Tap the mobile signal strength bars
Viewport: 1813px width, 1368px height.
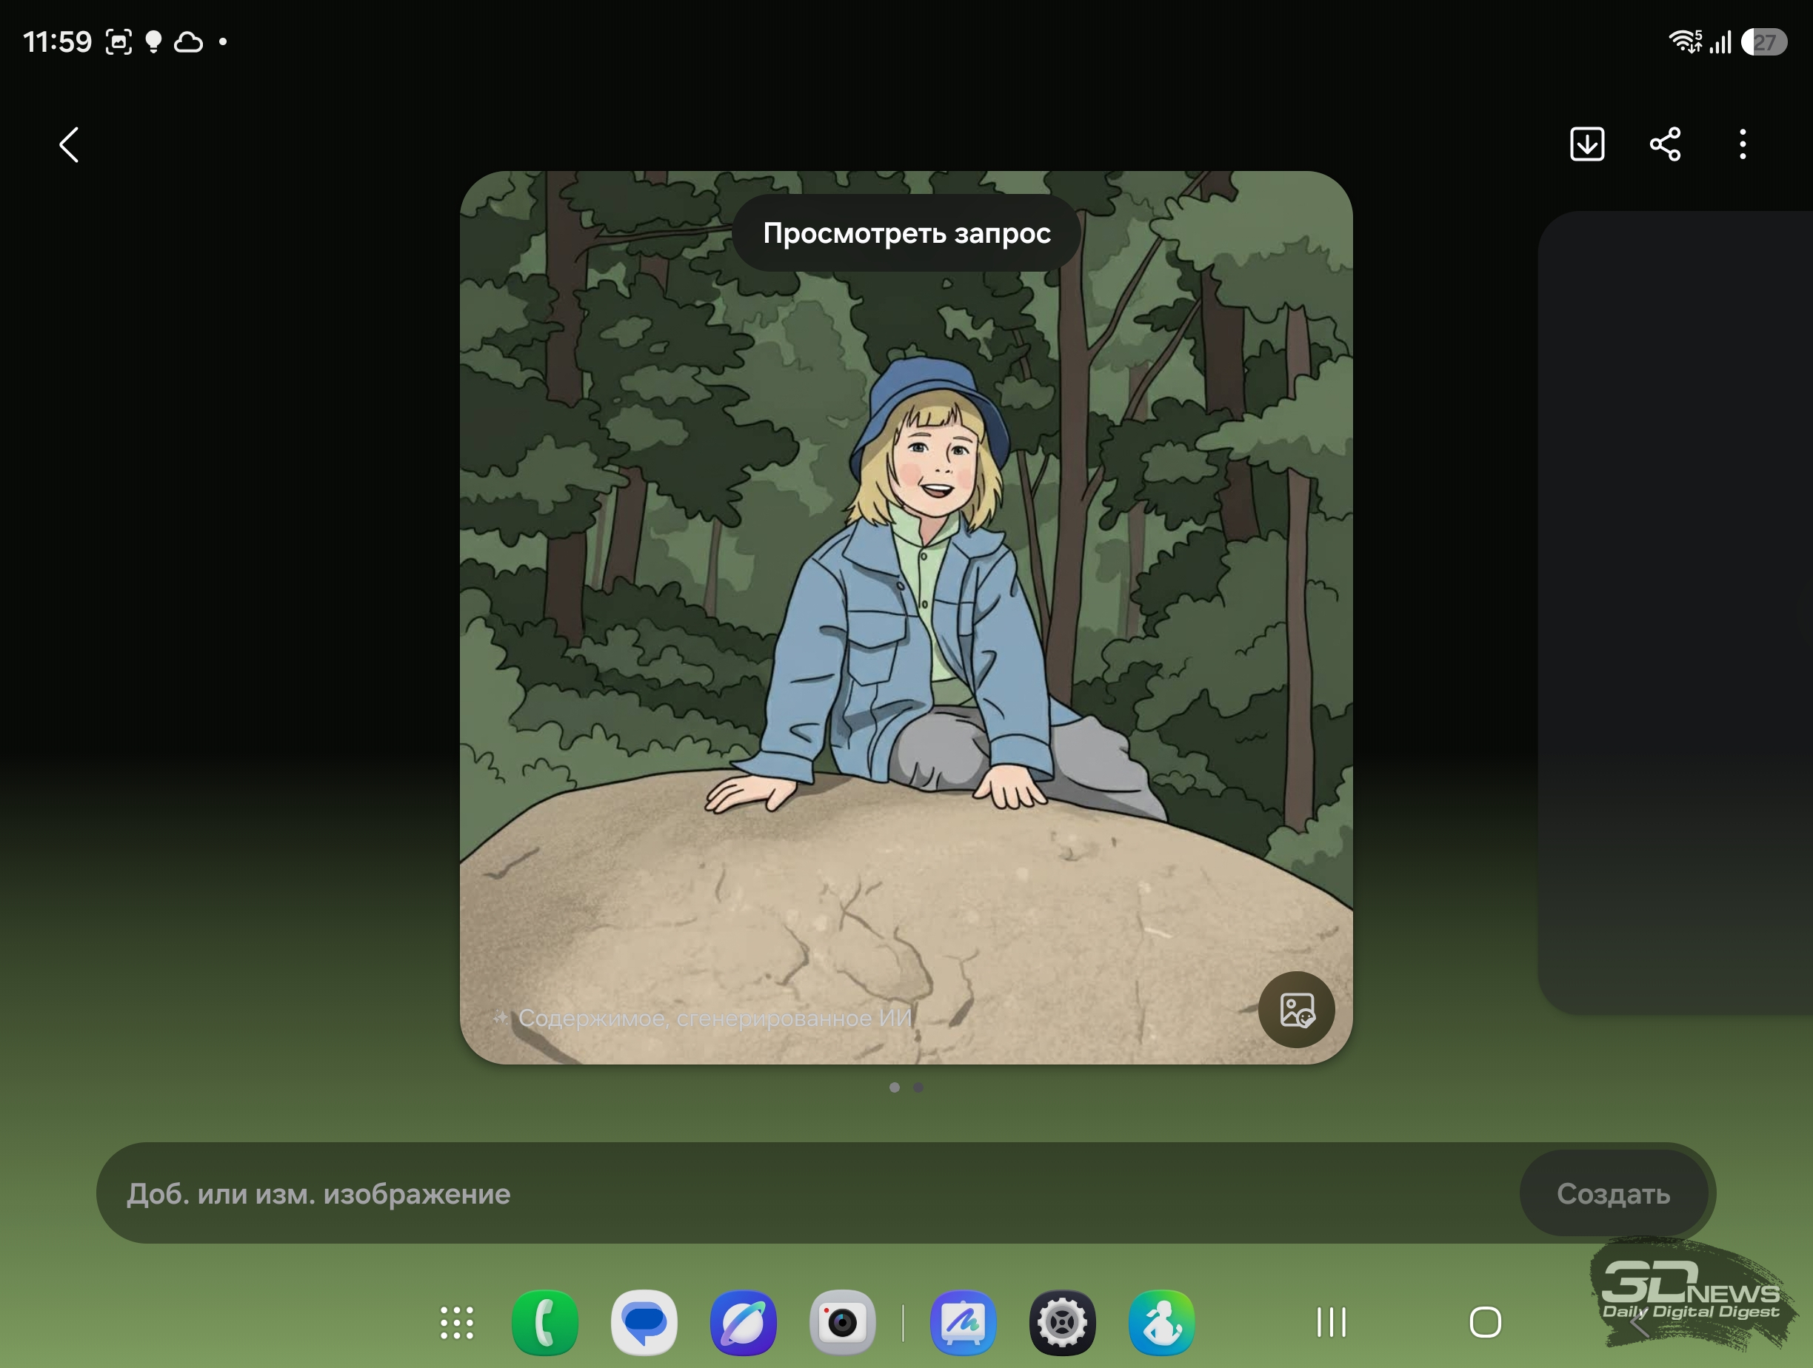point(1720,41)
